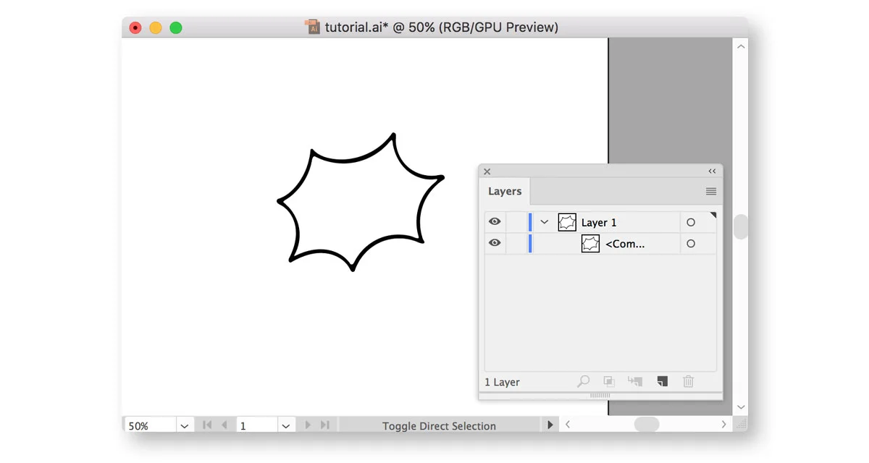Viewport: 869px width, 463px height.
Task: Click the <Com...> target circle
Action: coord(692,244)
